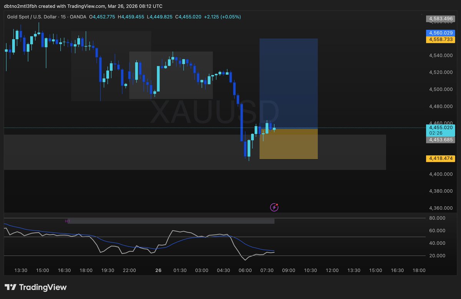Click the 4,540.000 price scale value
The height and width of the screenshot is (299, 461).
point(441,55)
